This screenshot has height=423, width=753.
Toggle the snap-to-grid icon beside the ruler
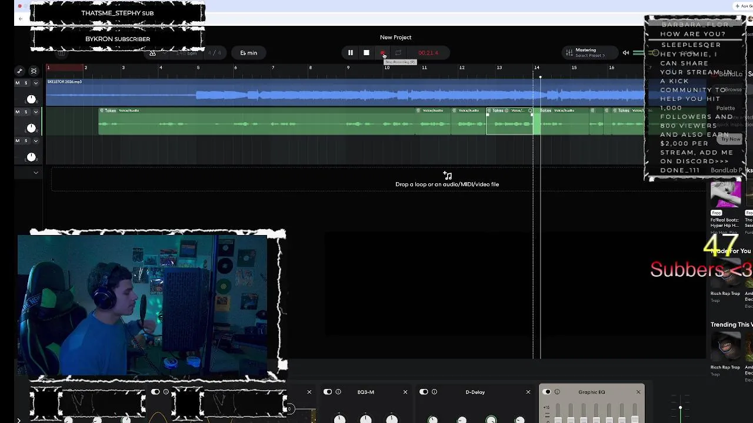click(34, 71)
